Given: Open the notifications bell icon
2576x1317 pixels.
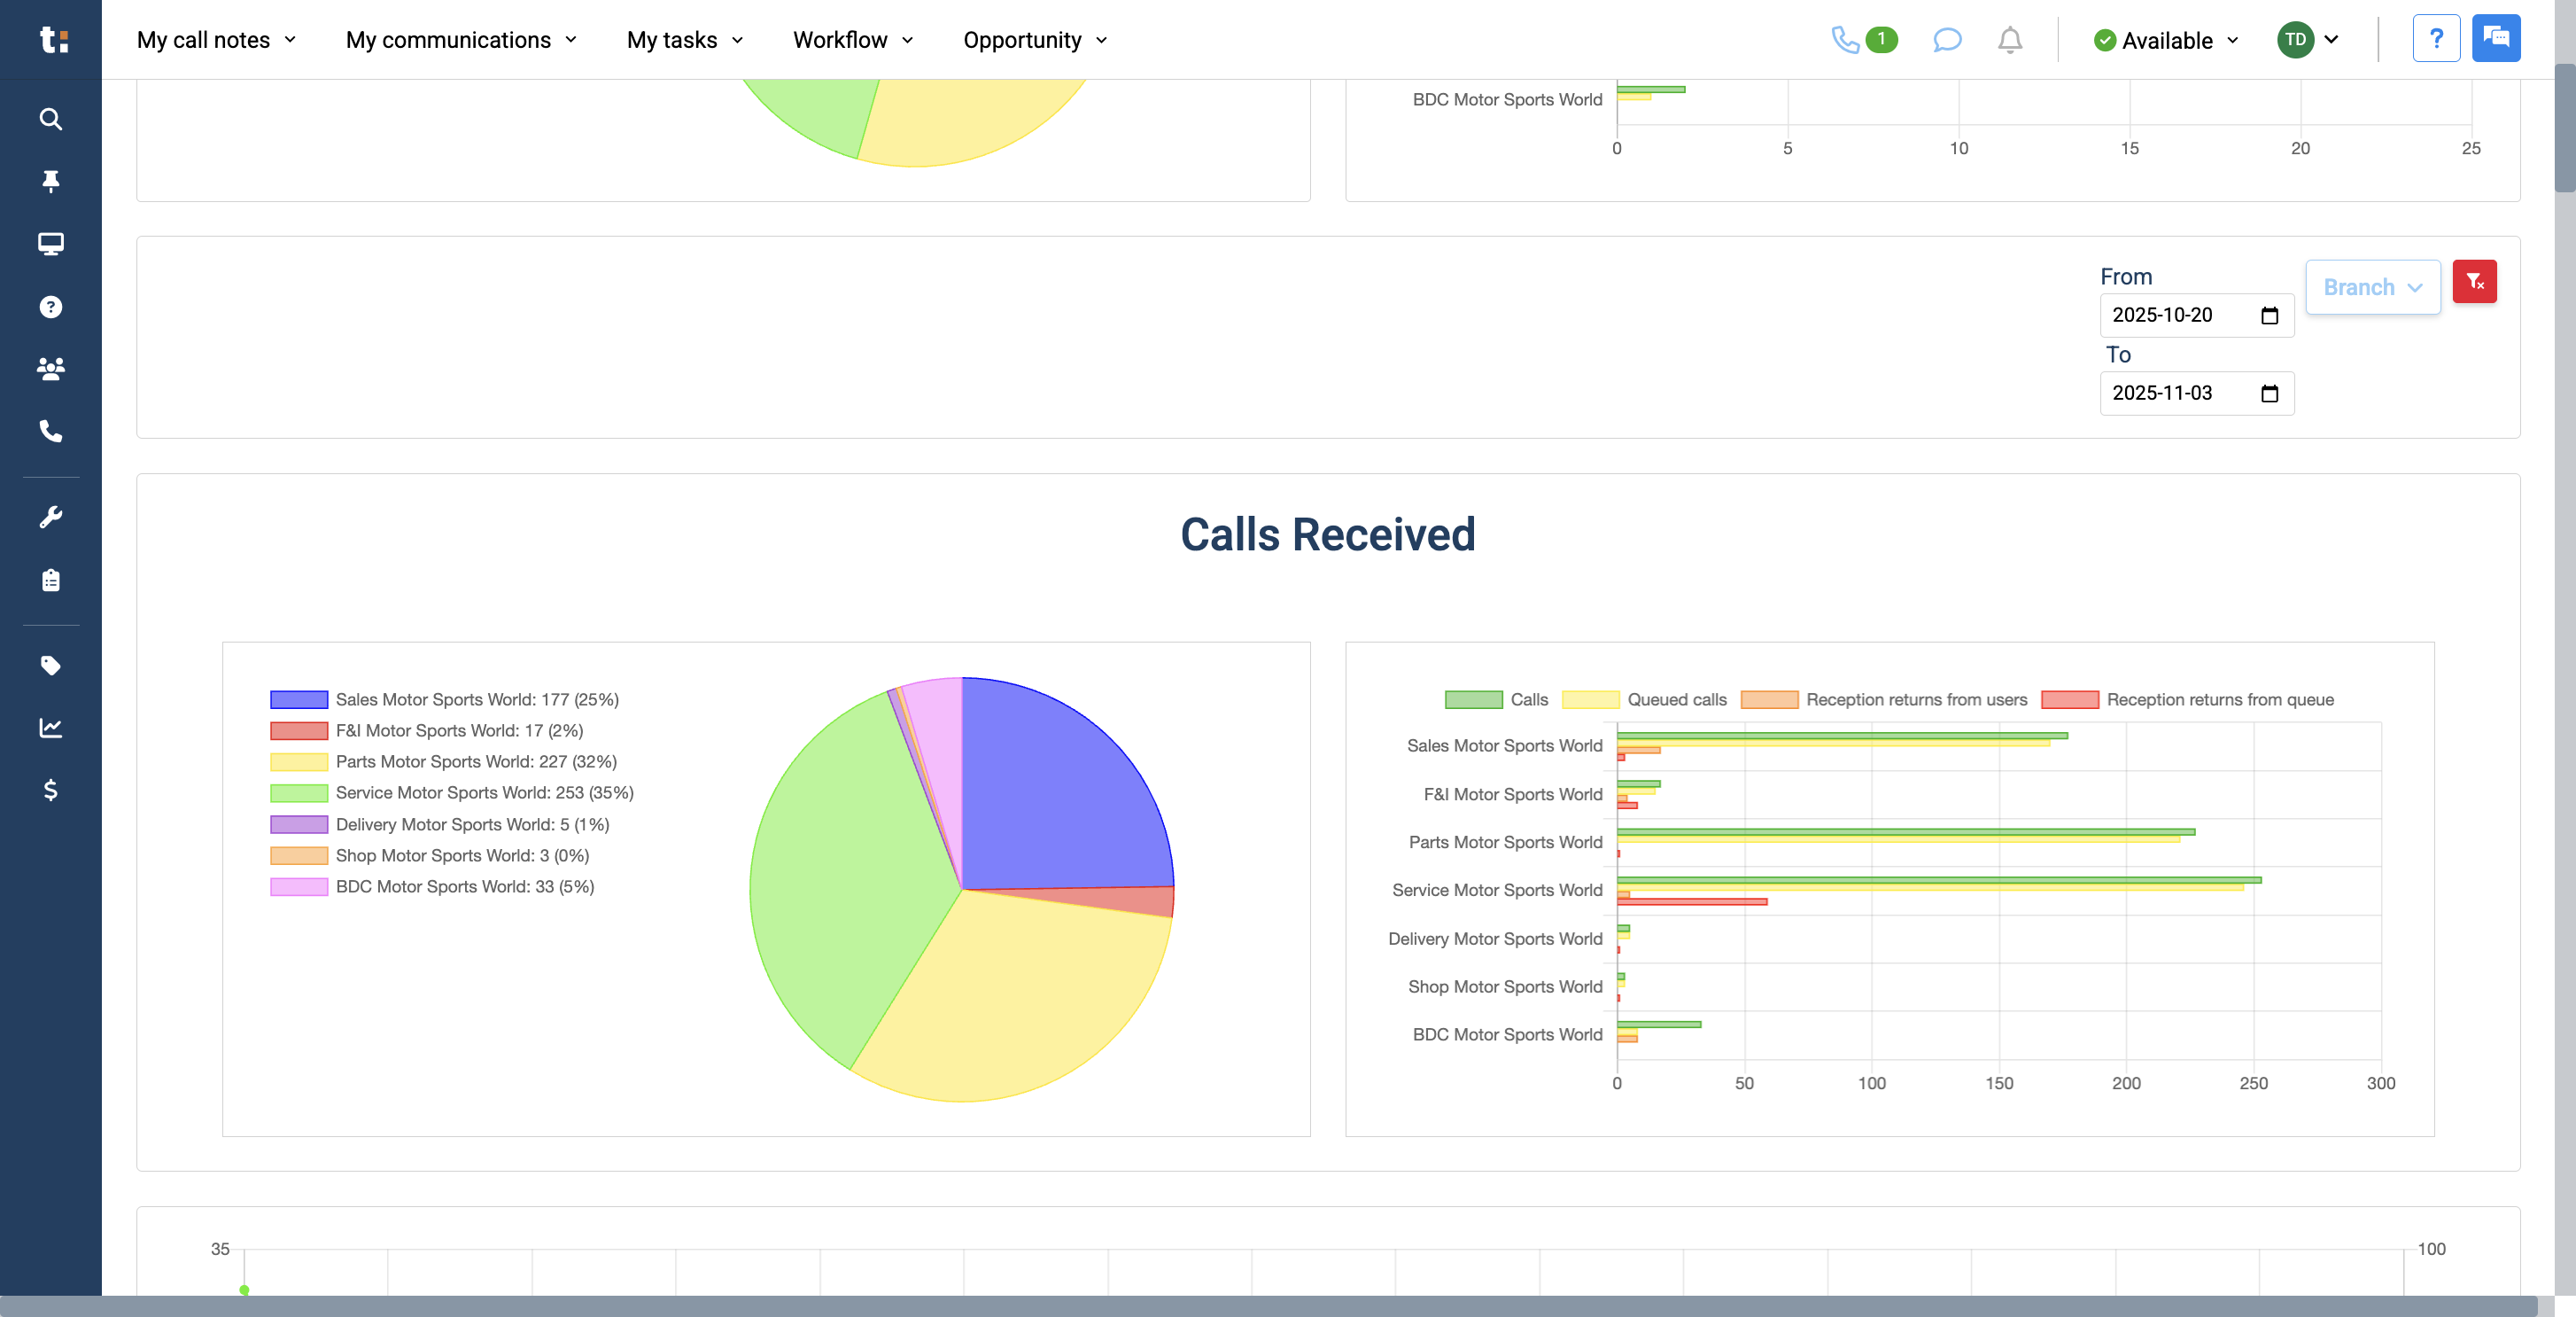Looking at the screenshot, I should pos(2009,40).
